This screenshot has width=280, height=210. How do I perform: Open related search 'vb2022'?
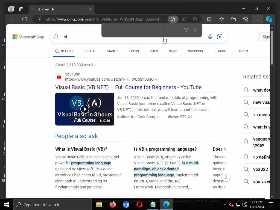(x=256, y=169)
